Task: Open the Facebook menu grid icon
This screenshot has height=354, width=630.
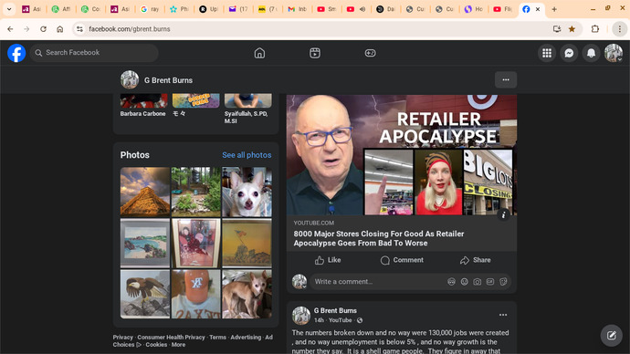Action: tap(547, 53)
